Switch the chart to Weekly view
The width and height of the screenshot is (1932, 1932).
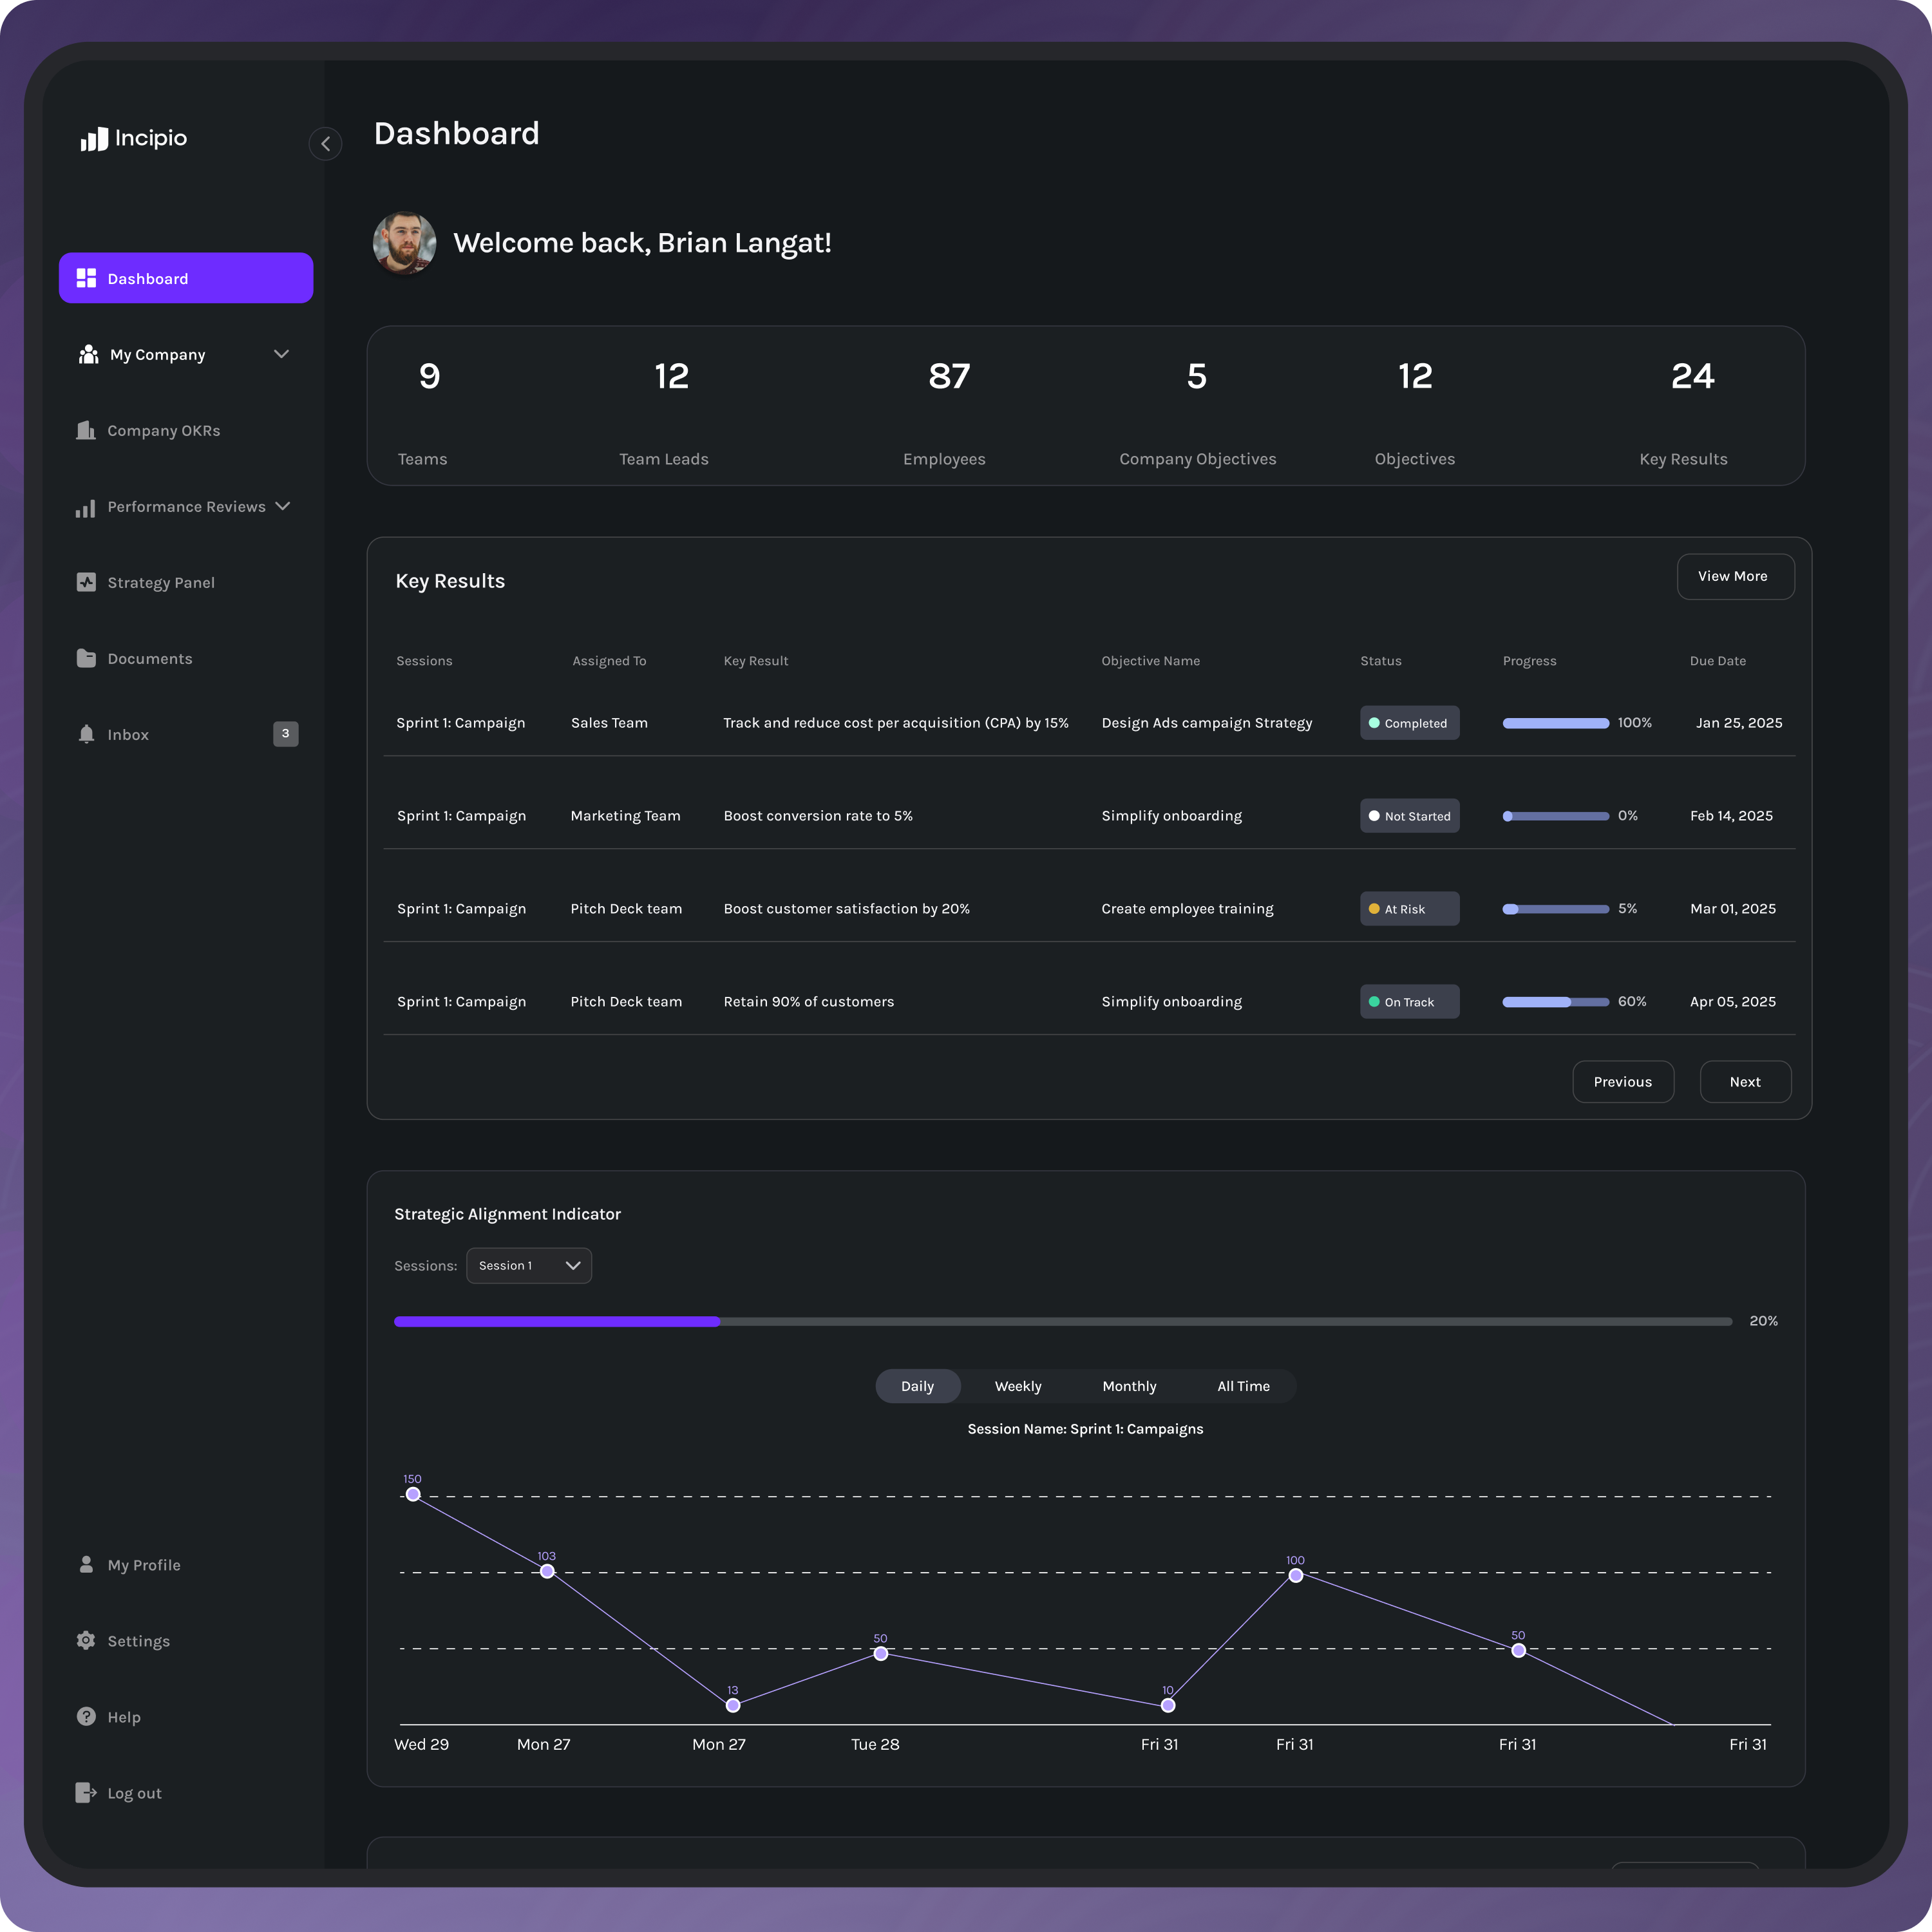(1017, 1386)
